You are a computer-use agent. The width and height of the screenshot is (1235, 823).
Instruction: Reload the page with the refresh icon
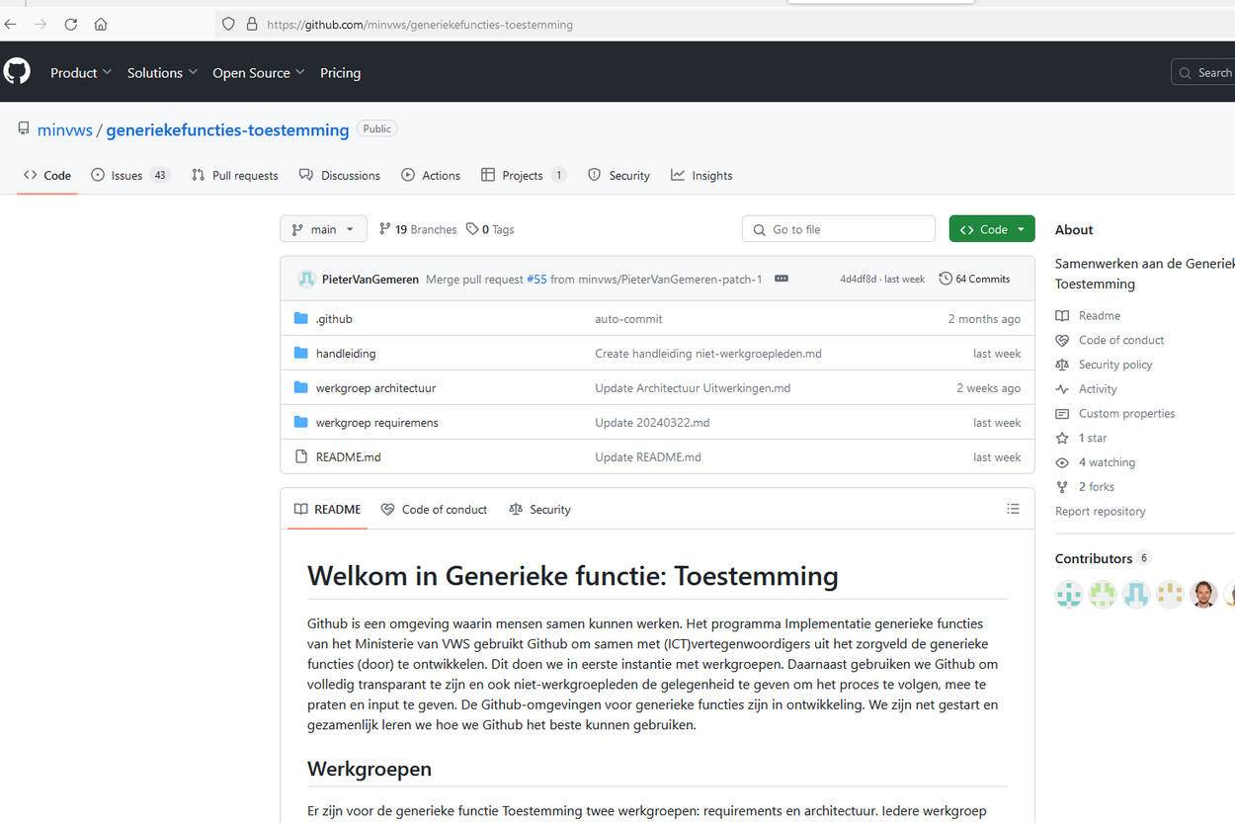point(71,24)
